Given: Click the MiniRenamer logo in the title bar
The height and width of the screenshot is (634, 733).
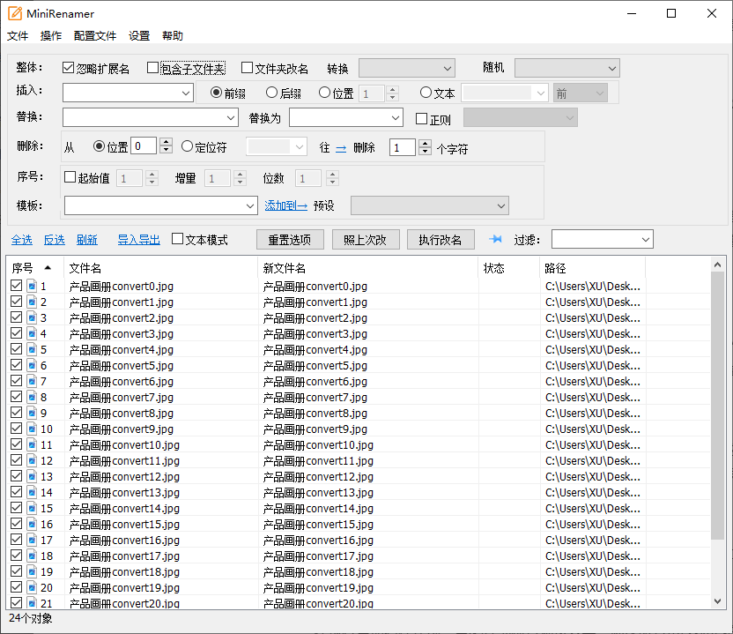Looking at the screenshot, I should [x=14, y=13].
